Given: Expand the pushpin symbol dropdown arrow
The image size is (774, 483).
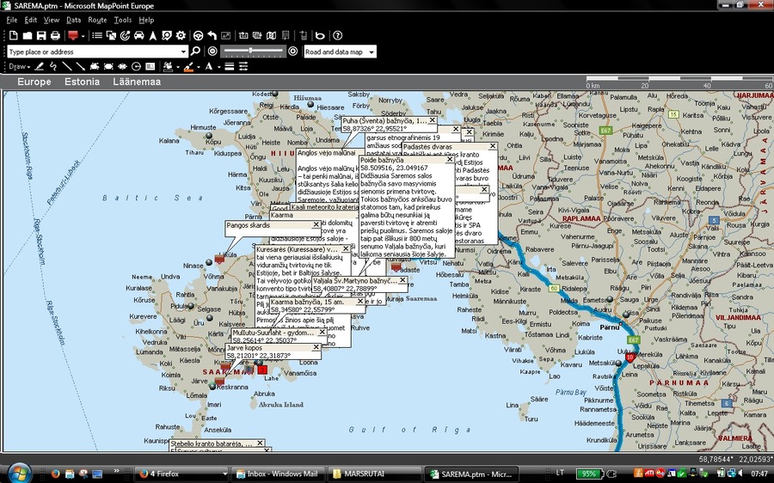Looking at the screenshot, I should [x=83, y=35].
